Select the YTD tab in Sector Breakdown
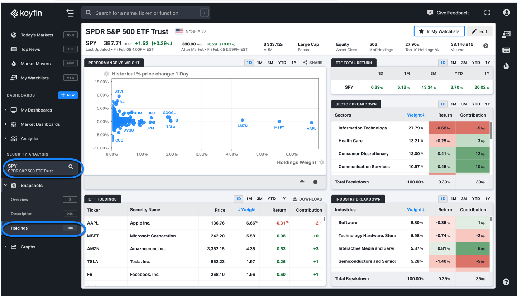This screenshot has height=296, width=517. (476, 104)
